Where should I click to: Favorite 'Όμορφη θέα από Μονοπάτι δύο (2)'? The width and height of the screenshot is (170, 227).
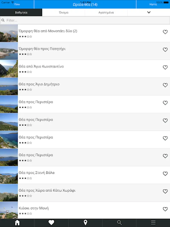(x=165, y=32)
